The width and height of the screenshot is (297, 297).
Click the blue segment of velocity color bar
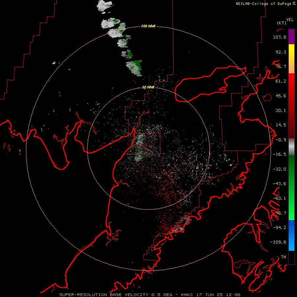pyautogui.click(x=291, y=235)
